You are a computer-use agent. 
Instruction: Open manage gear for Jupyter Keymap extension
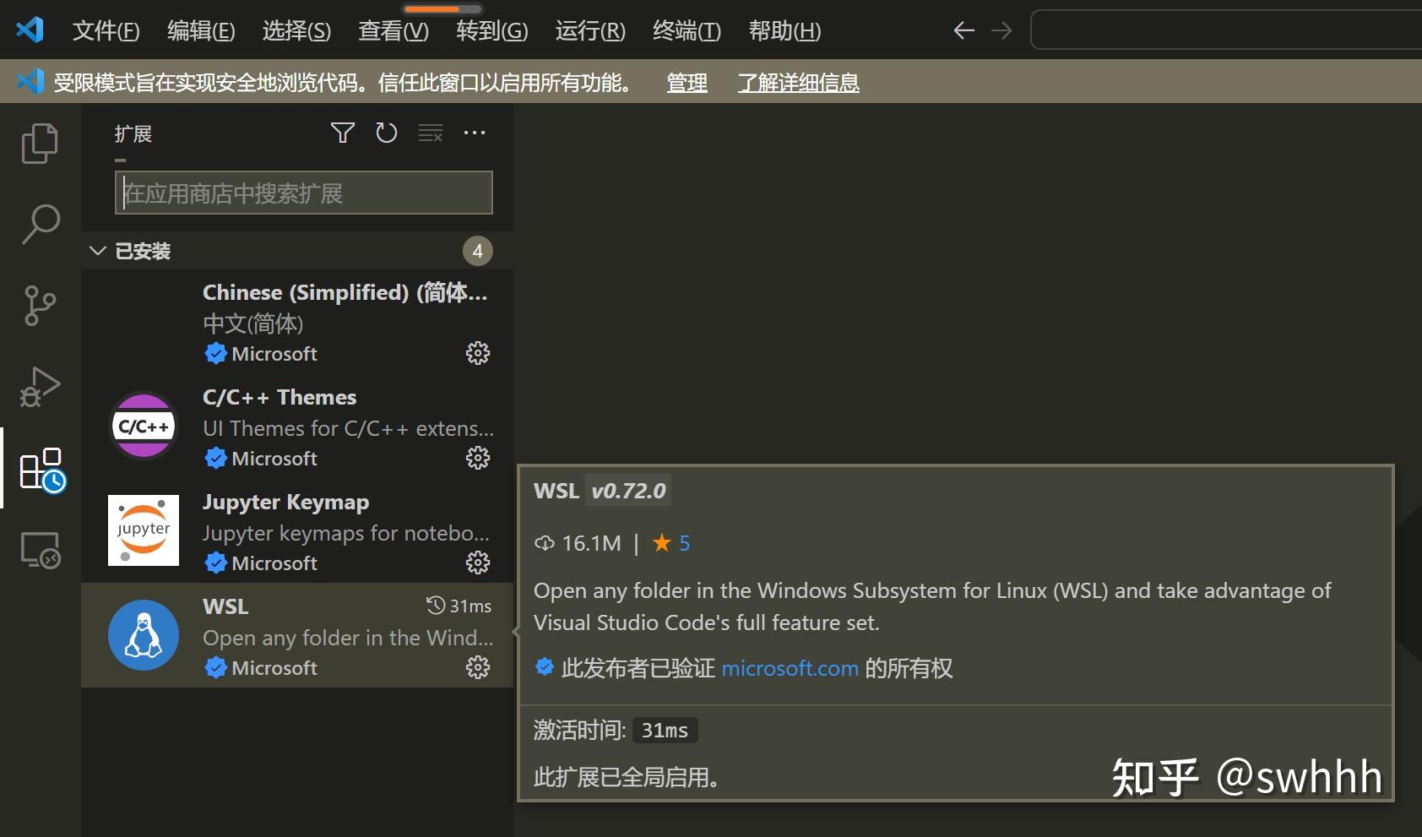point(478,563)
